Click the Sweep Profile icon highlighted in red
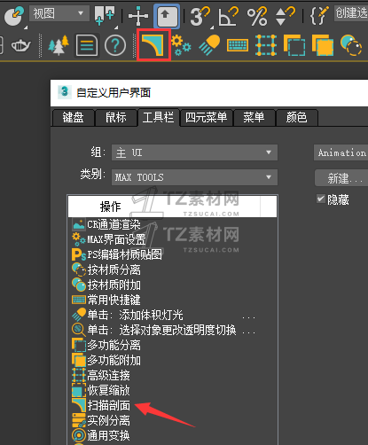Viewport: 368px width, 445px height. click(x=153, y=45)
